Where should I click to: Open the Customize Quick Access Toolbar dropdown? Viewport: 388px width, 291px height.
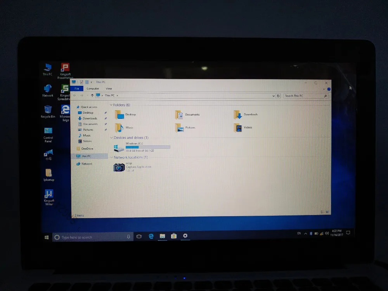coord(91,82)
